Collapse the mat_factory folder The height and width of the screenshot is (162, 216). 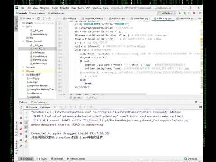pos(23,41)
